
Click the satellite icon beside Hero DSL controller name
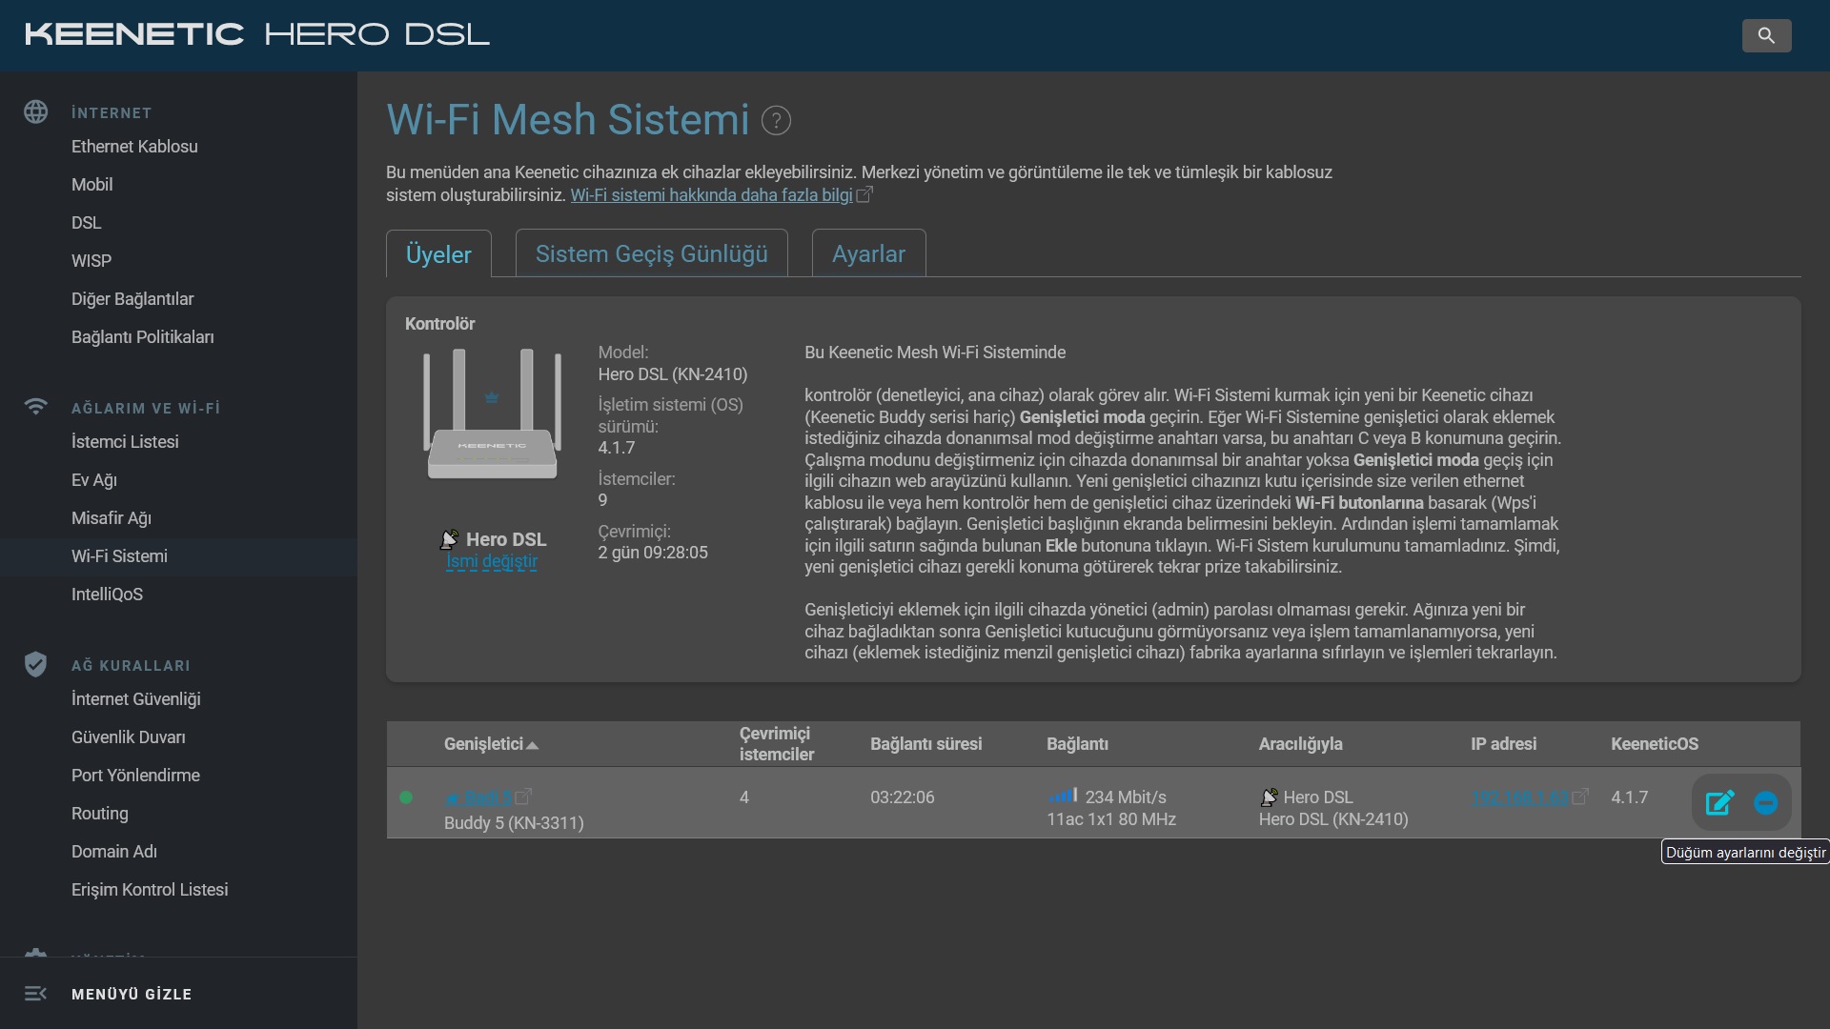(x=450, y=540)
